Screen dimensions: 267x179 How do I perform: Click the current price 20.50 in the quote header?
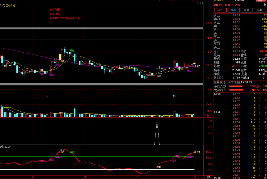[x=219, y=5]
